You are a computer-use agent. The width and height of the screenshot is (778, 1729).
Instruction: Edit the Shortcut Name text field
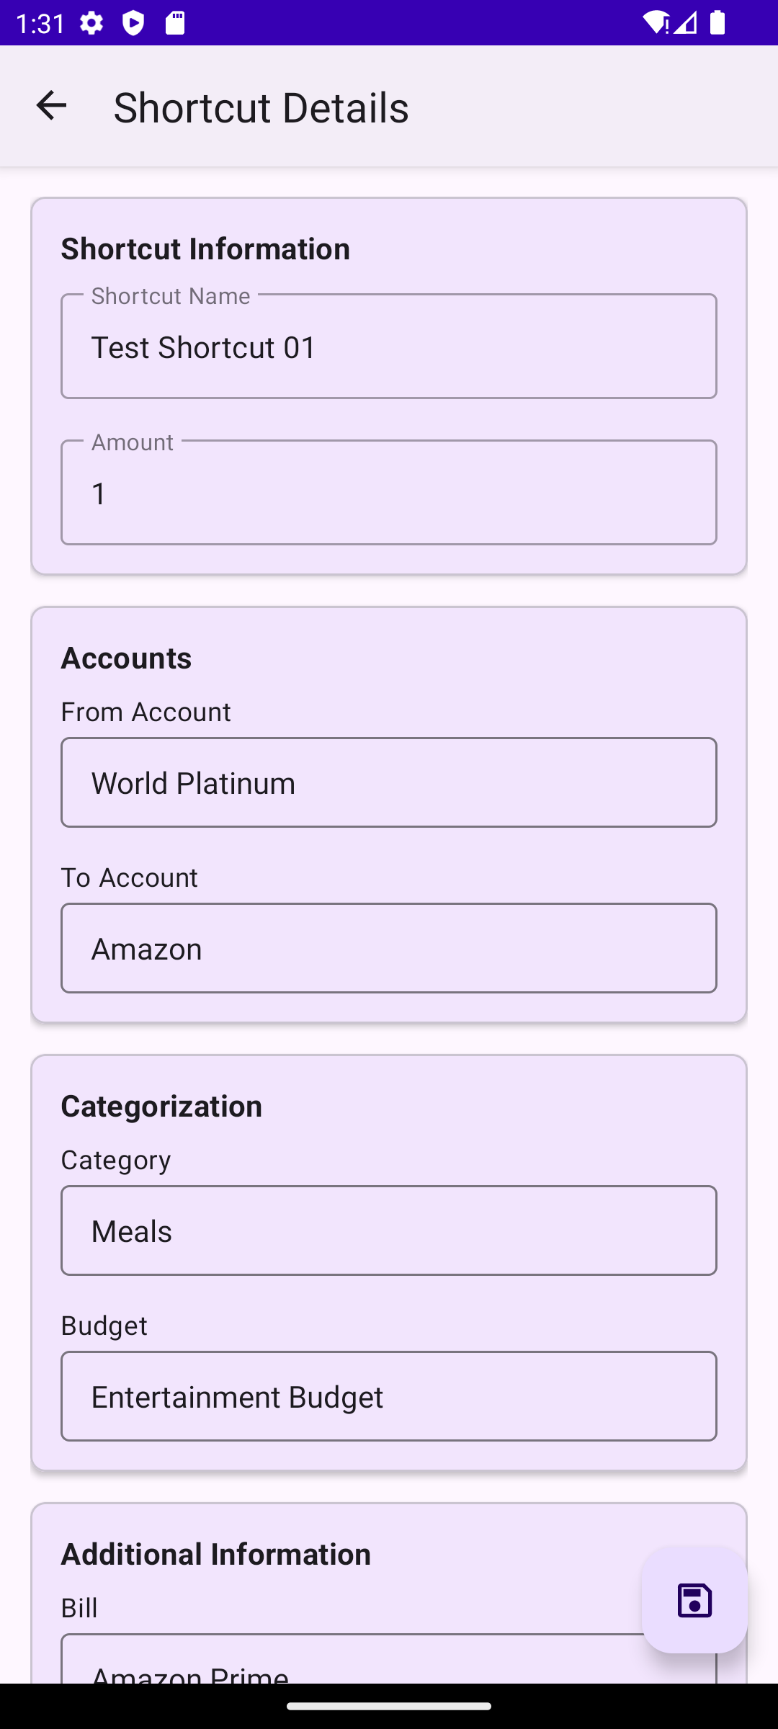click(389, 347)
